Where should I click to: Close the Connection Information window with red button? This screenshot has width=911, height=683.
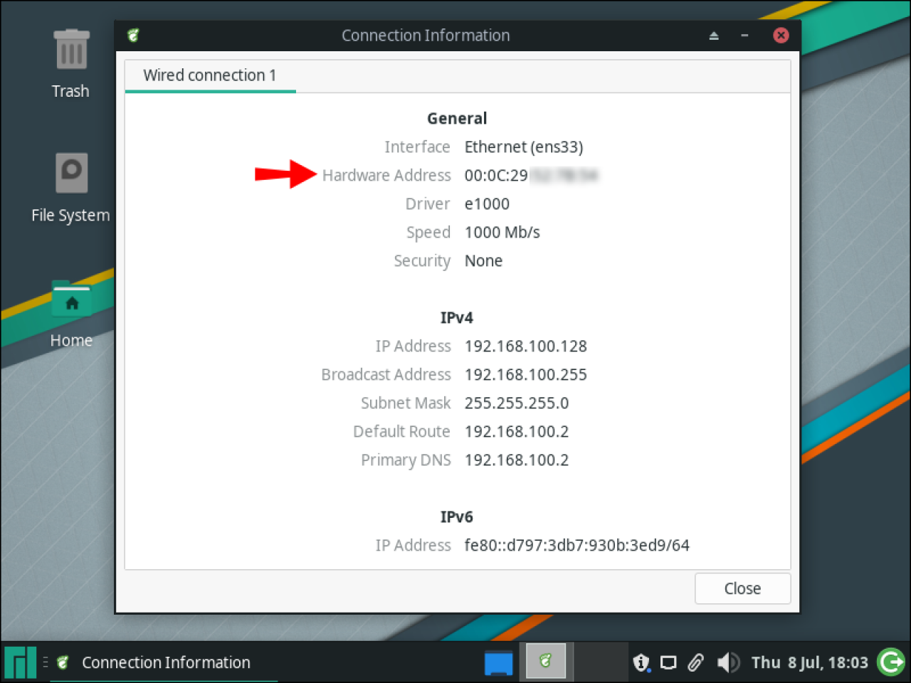click(x=780, y=35)
